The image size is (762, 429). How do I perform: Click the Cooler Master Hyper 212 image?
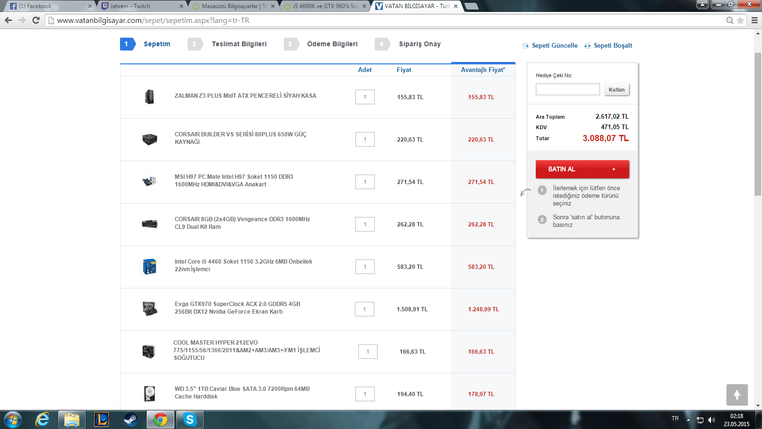coord(149,351)
